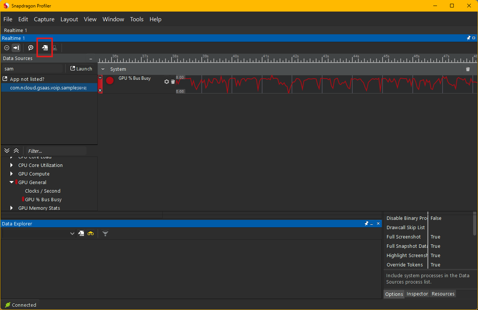This screenshot has height=310, width=478.
Task: Open the Help menu
Action: tap(155, 19)
